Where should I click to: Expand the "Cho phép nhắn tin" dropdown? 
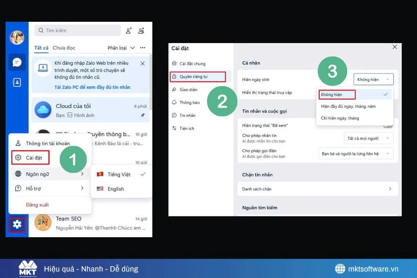(x=368, y=138)
